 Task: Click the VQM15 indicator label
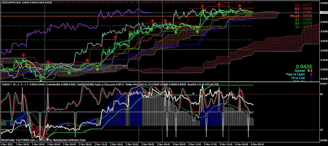click(5, 84)
